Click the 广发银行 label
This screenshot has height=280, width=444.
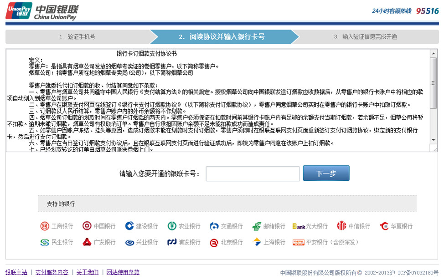click(x=105, y=242)
